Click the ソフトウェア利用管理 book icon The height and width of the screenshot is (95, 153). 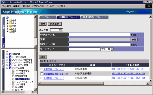tap(10, 62)
